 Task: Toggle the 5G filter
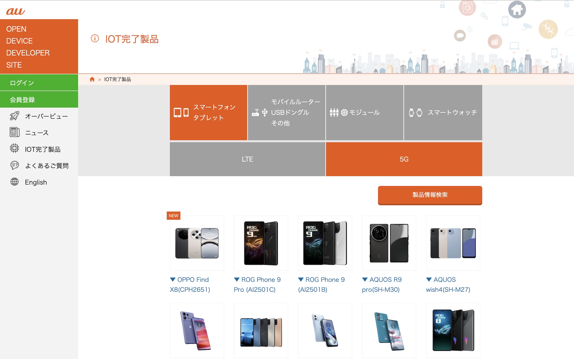[404, 159]
